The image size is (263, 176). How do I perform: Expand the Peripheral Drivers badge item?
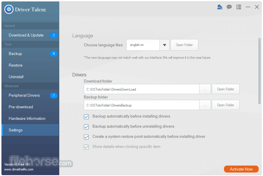pyautogui.click(x=54, y=95)
